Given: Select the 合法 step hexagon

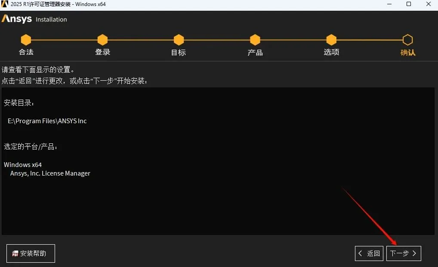Looking at the screenshot, I should click(x=26, y=40).
